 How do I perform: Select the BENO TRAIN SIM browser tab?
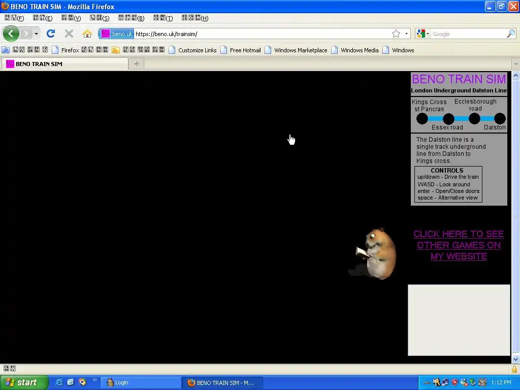(64, 63)
